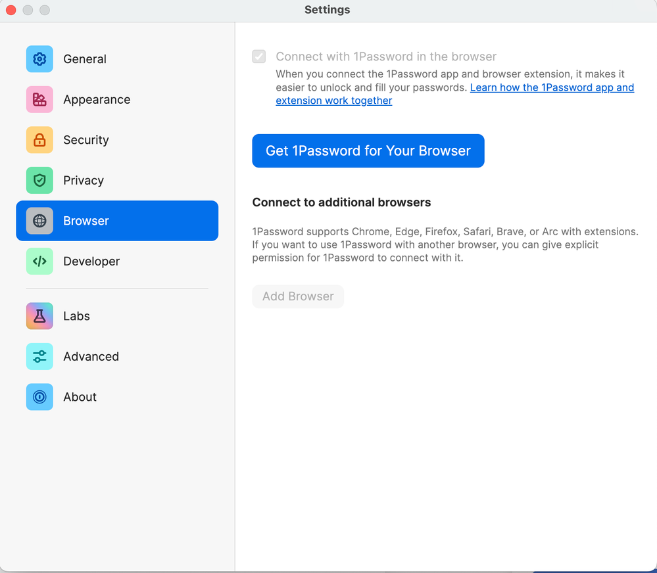
Task: Close the Settings window with red button
Action: pyautogui.click(x=11, y=10)
